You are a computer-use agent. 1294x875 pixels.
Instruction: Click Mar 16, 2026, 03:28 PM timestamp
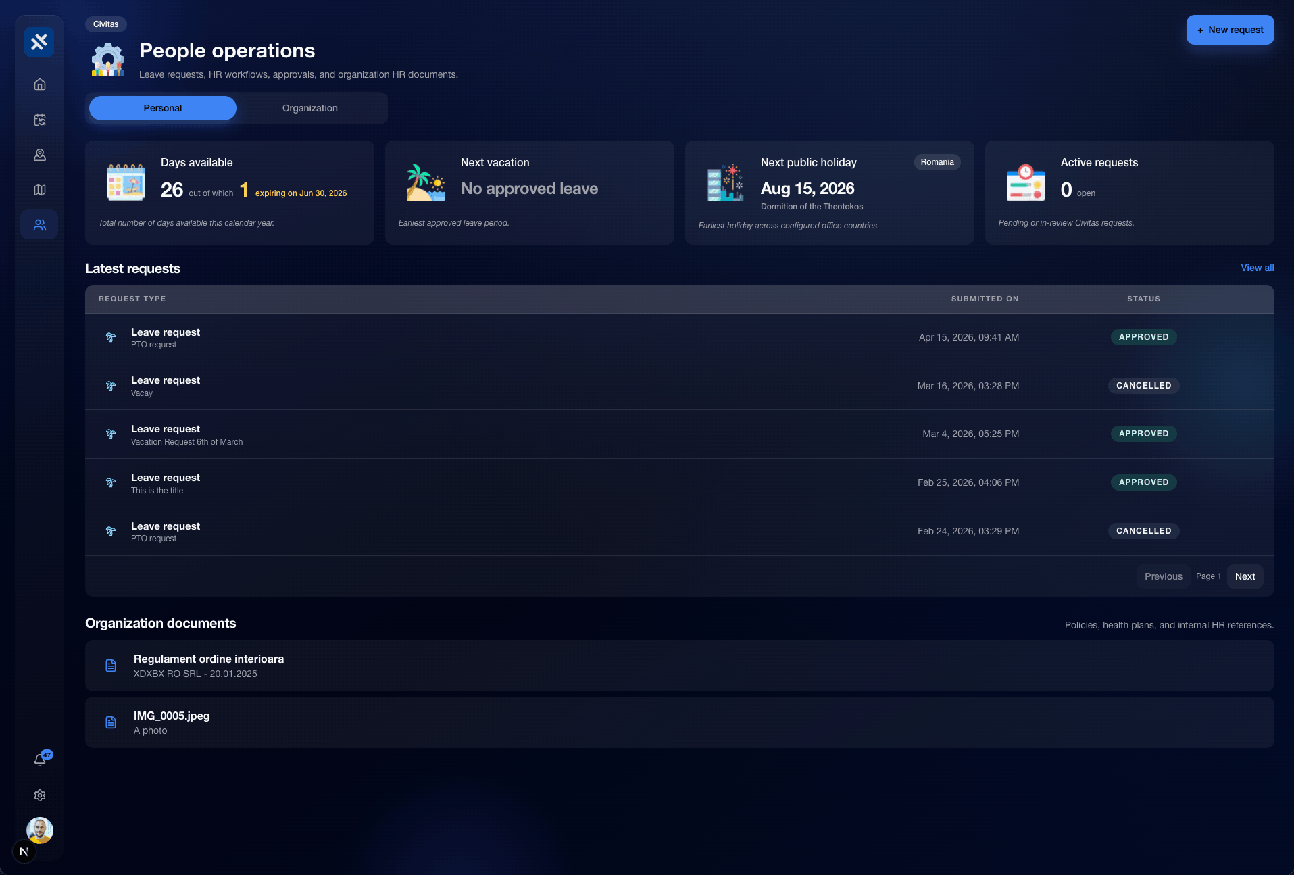click(968, 386)
